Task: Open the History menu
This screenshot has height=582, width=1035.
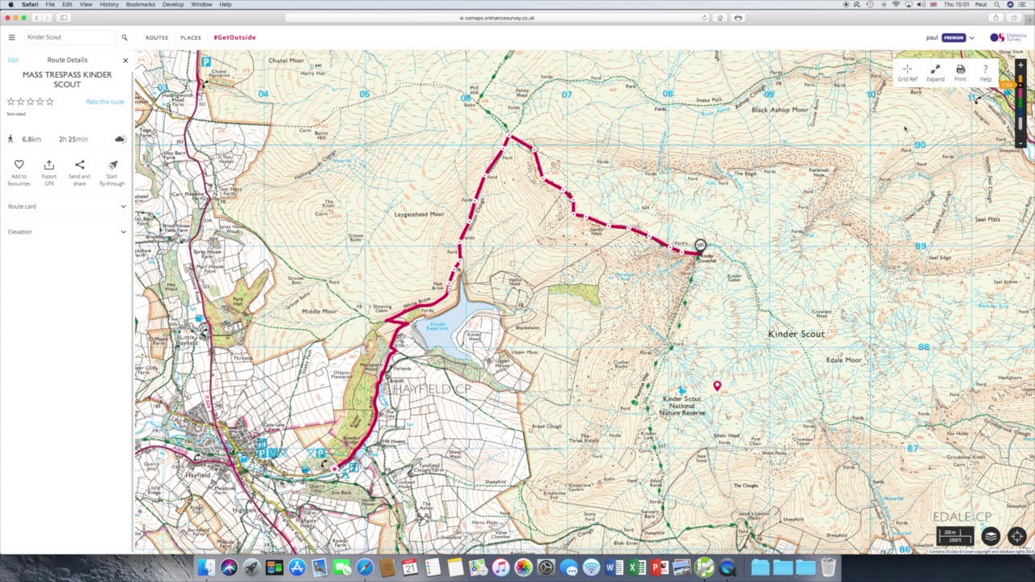Action: point(109,4)
